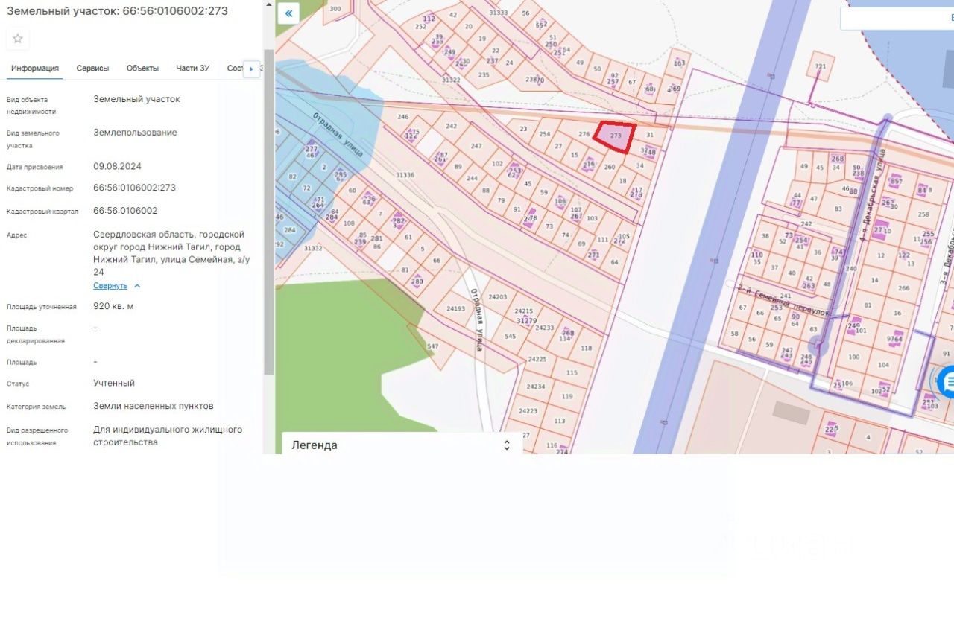This screenshot has width=954, height=636.
Task: Click the Земли населенных пунктов value
Action: (154, 406)
